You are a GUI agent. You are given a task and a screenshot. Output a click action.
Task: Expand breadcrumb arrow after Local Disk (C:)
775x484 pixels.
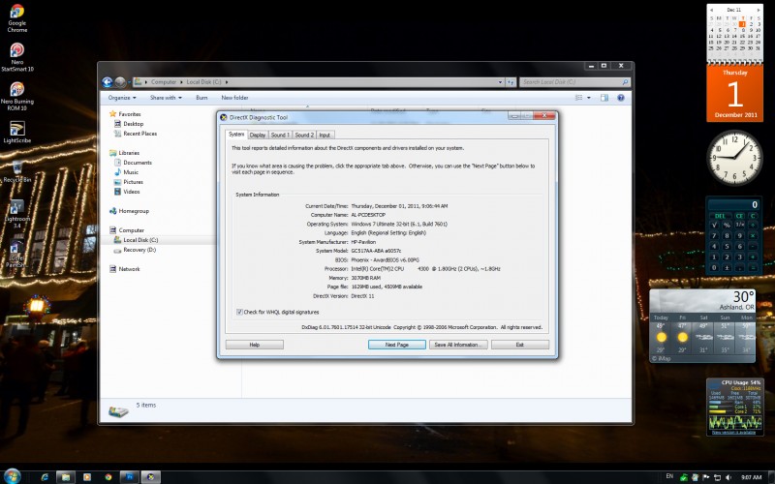(227, 82)
